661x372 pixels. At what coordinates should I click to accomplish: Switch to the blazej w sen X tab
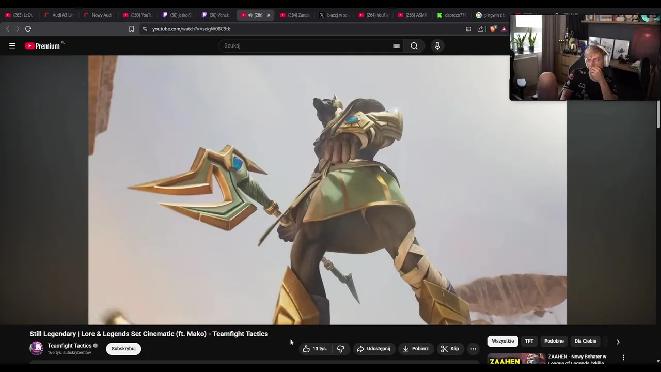point(334,15)
